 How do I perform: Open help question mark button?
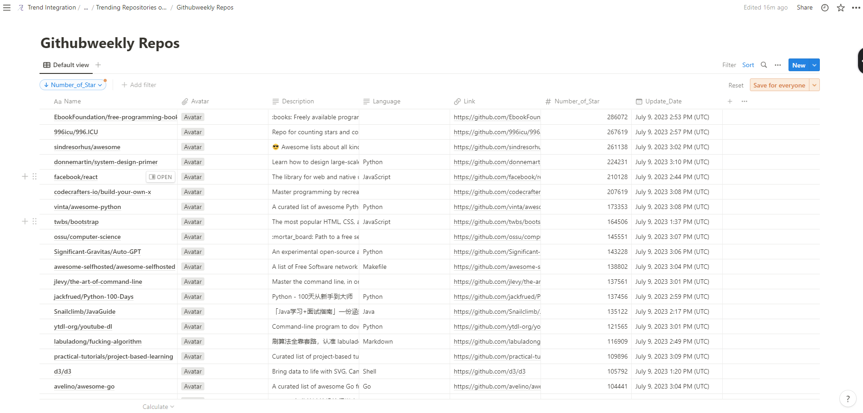pyautogui.click(x=848, y=399)
